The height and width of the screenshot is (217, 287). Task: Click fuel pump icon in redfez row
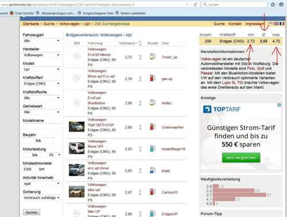[153, 103]
